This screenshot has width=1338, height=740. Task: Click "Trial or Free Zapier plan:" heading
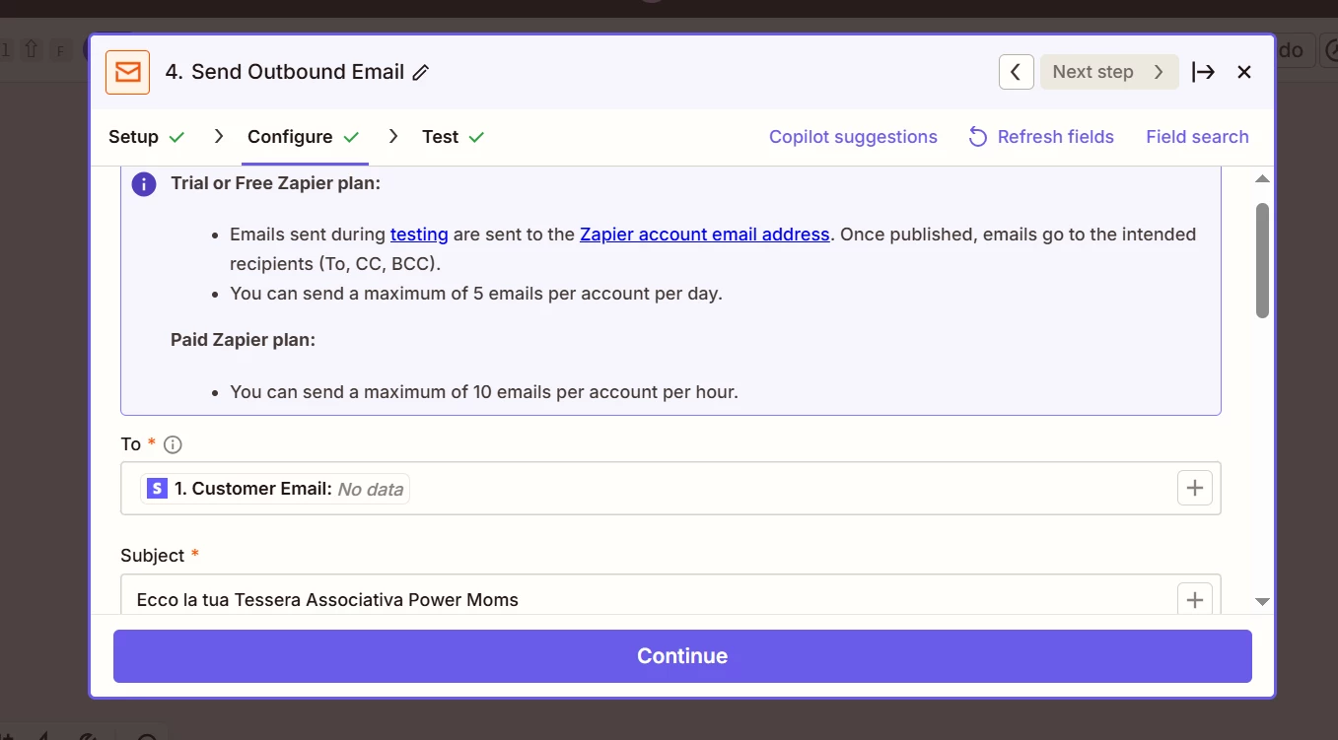pyautogui.click(x=275, y=183)
